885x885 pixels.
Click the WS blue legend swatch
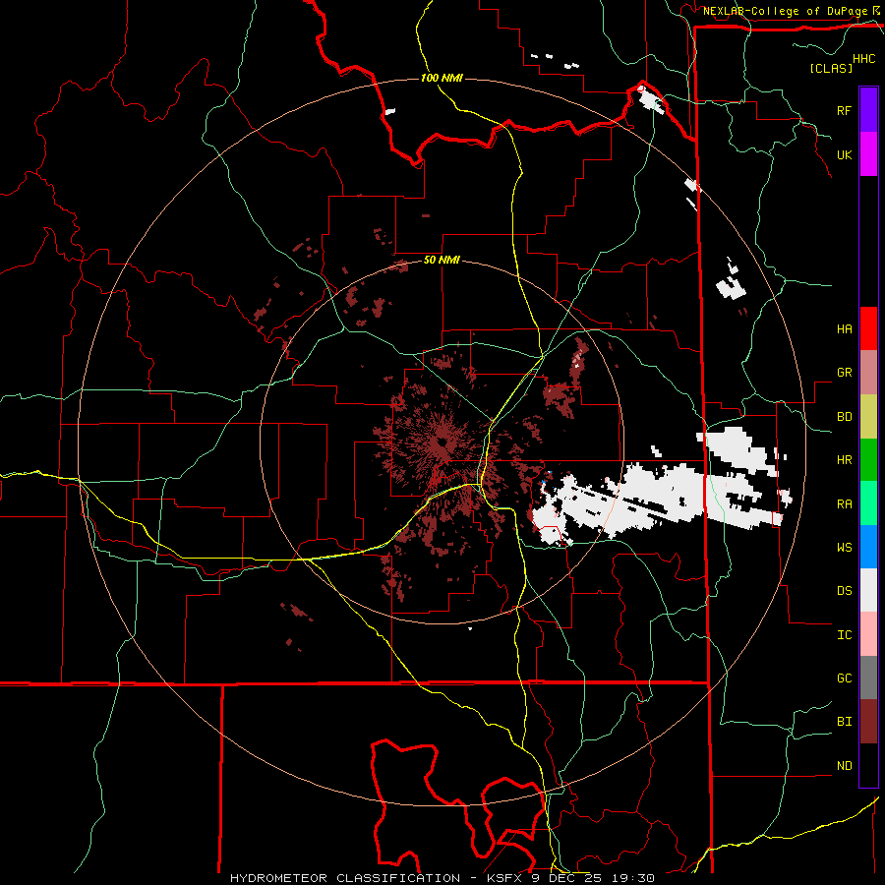tap(868, 547)
